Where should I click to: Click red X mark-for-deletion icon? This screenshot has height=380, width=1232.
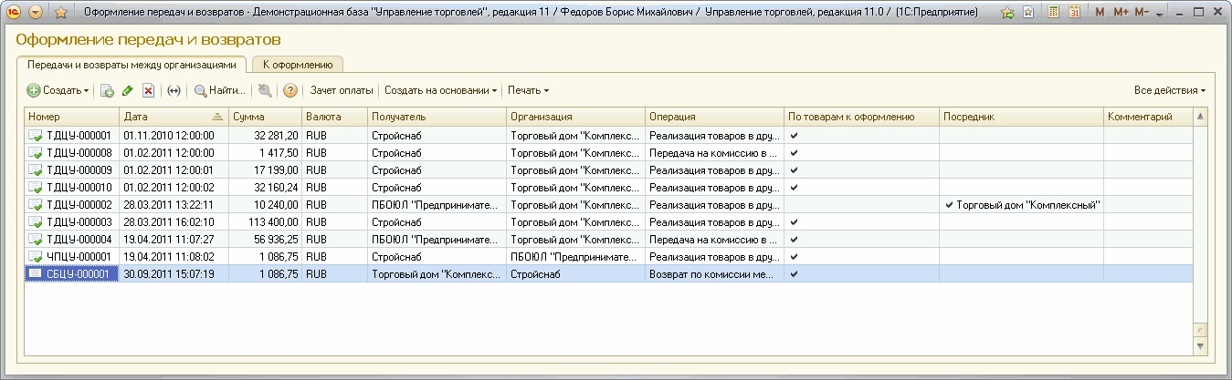148,90
